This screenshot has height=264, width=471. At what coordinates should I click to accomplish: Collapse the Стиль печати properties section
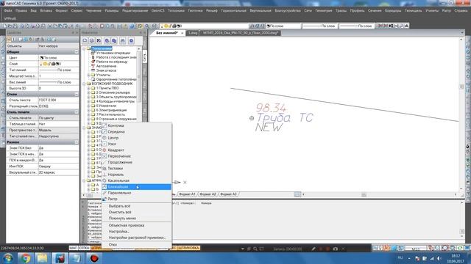[77, 112]
